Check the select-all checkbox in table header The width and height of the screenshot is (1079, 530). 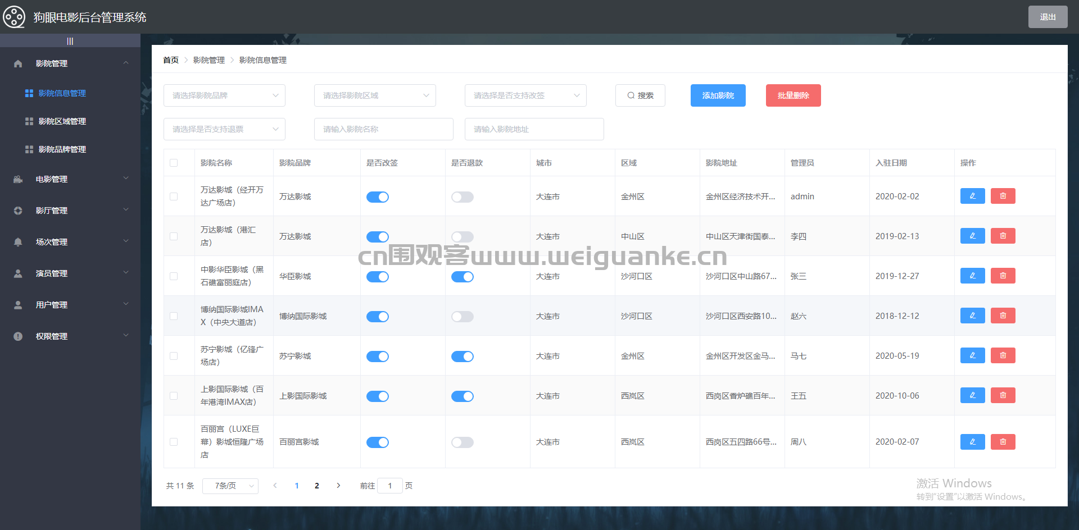tap(174, 163)
